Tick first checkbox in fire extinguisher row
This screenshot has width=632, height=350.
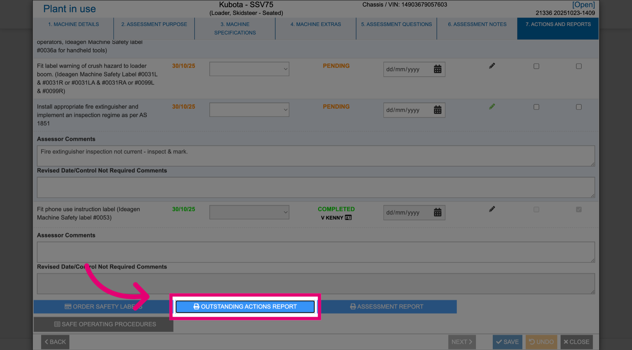pyautogui.click(x=536, y=107)
